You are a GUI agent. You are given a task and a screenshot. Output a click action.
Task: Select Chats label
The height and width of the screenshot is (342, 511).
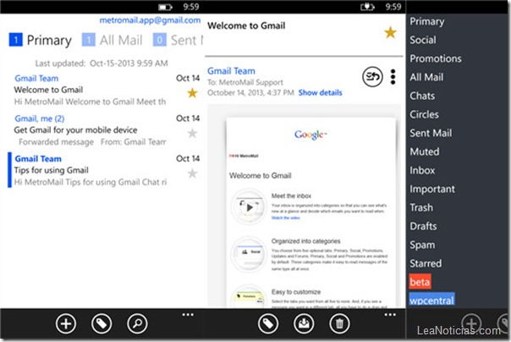[x=422, y=96]
